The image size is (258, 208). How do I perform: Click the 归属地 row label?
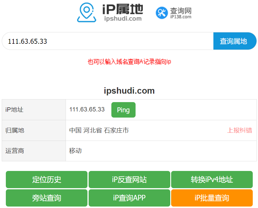point(15,130)
